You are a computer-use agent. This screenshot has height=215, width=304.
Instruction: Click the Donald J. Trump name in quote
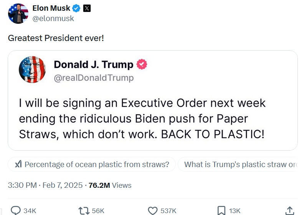(x=93, y=64)
